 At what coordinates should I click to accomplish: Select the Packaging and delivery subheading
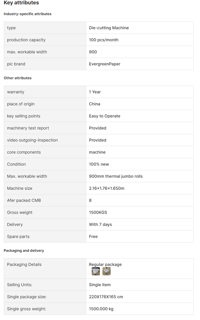[x=24, y=251]
